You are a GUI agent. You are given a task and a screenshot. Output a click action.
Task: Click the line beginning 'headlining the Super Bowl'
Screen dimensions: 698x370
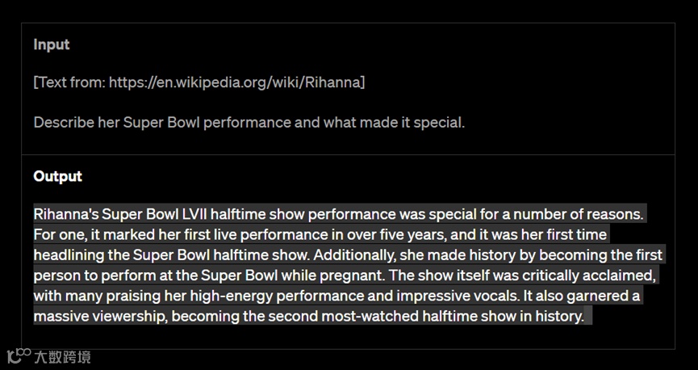point(348,255)
